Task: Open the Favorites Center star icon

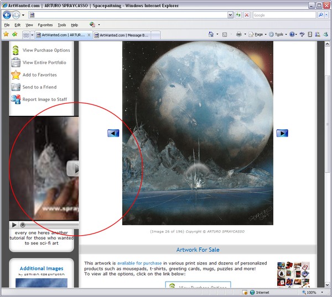Action: pos(6,34)
